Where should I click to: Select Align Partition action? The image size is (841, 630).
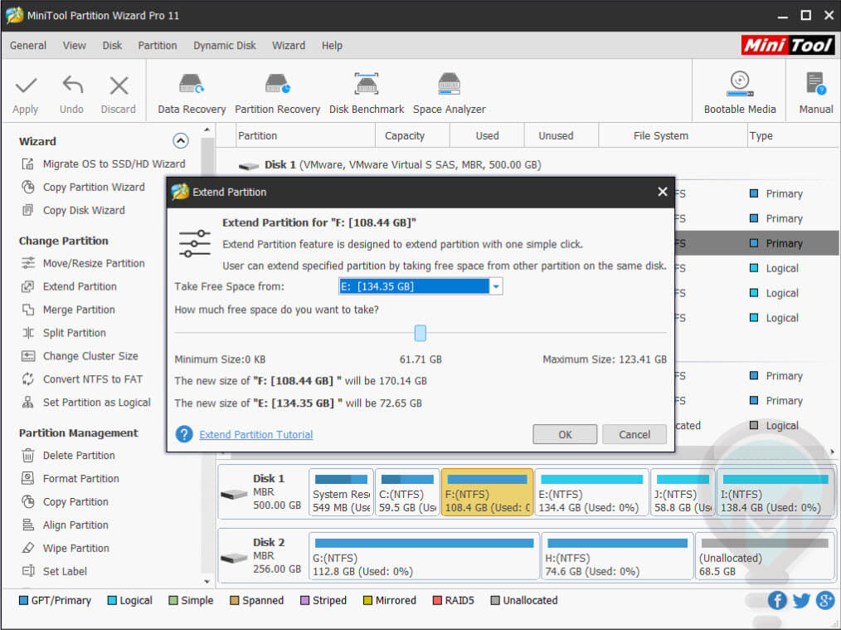(65, 525)
